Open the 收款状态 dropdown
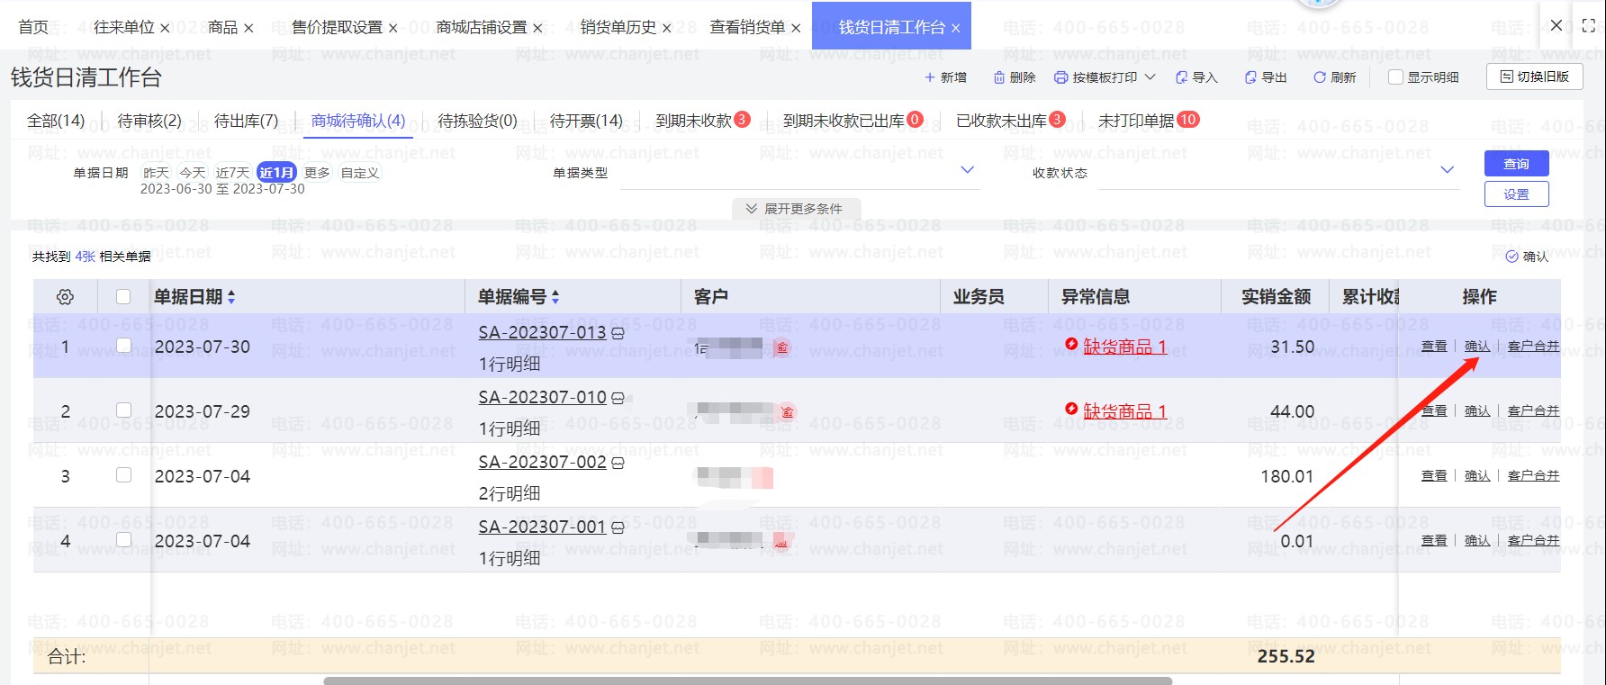1606x685 pixels. [x=1278, y=171]
